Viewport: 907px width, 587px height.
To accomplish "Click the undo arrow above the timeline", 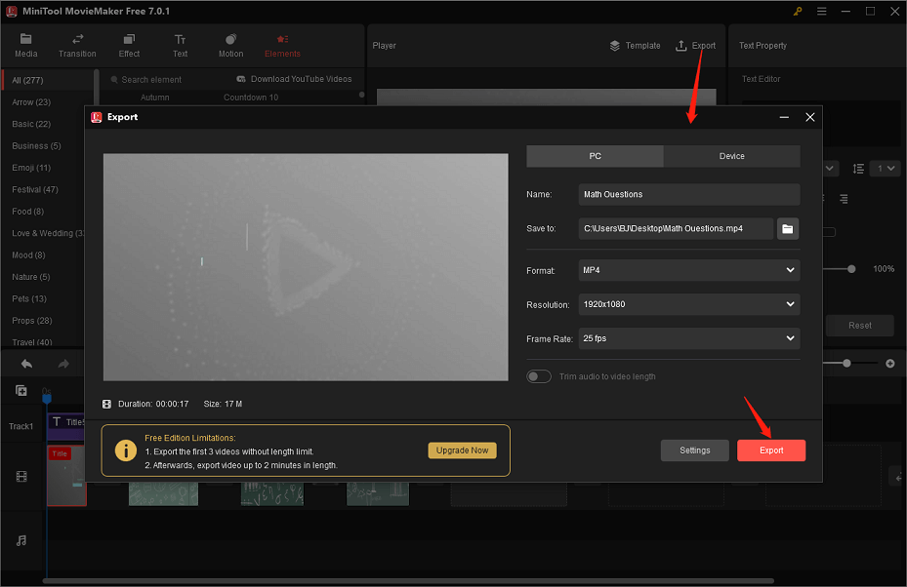I will [x=26, y=364].
